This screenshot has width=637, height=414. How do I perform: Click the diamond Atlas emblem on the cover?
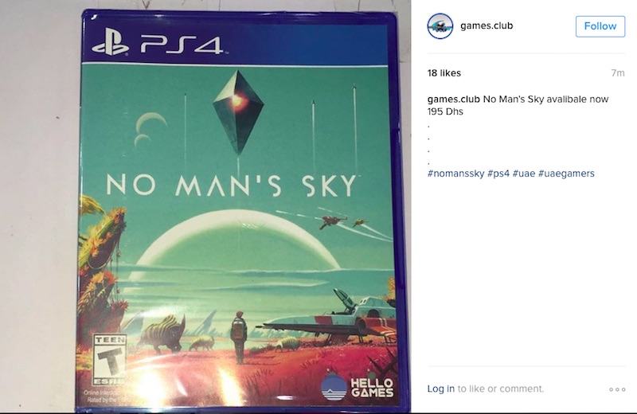[238, 112]
